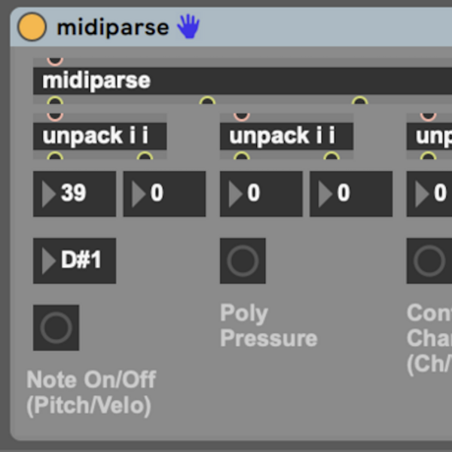Click the triangle arrow in the 39 box
452x452 pixels.
(x=49, y=194)
